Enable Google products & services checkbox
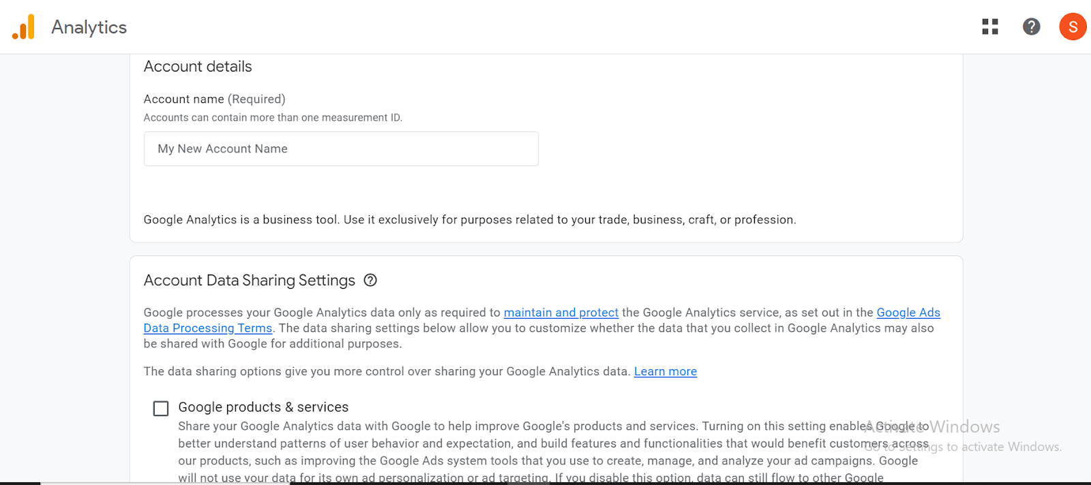Viewport: 1091px width, 485px height. click(161, 408)
